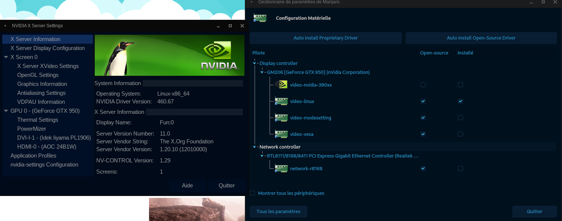Screen dimensions: 562x221
Task: Close the Gestionnaire de paramètres de Manjaro window
Action: [555, 2]
